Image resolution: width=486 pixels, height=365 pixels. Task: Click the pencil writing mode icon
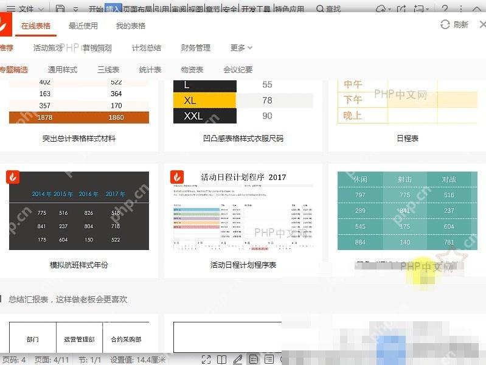pyautogui.click(x=238, y=360)
